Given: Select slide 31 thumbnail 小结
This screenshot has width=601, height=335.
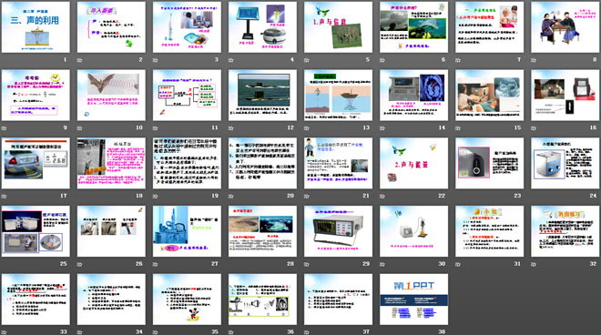Looking at the screenshot, I should 490,231.
